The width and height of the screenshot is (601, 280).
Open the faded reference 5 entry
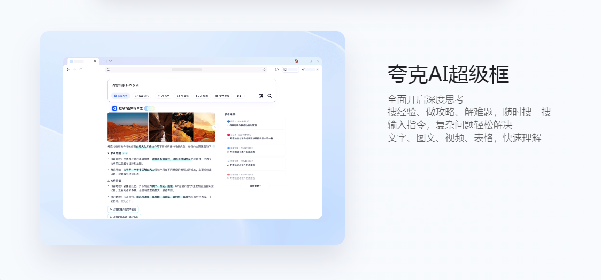[x=255, y=176]
